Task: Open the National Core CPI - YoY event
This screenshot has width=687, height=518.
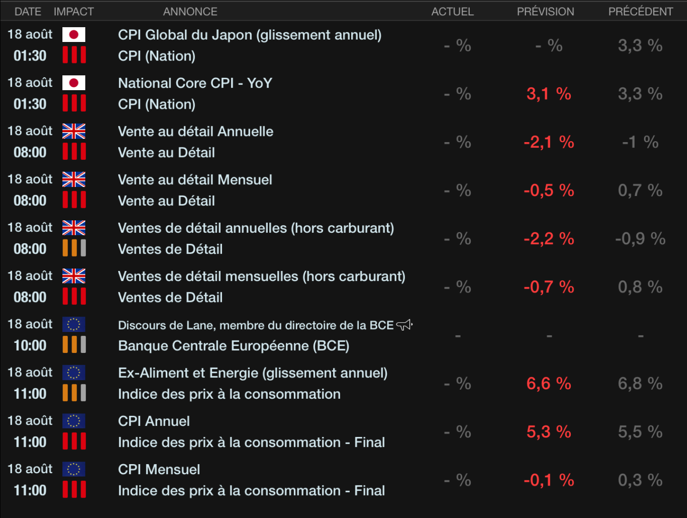Action: 195,83
